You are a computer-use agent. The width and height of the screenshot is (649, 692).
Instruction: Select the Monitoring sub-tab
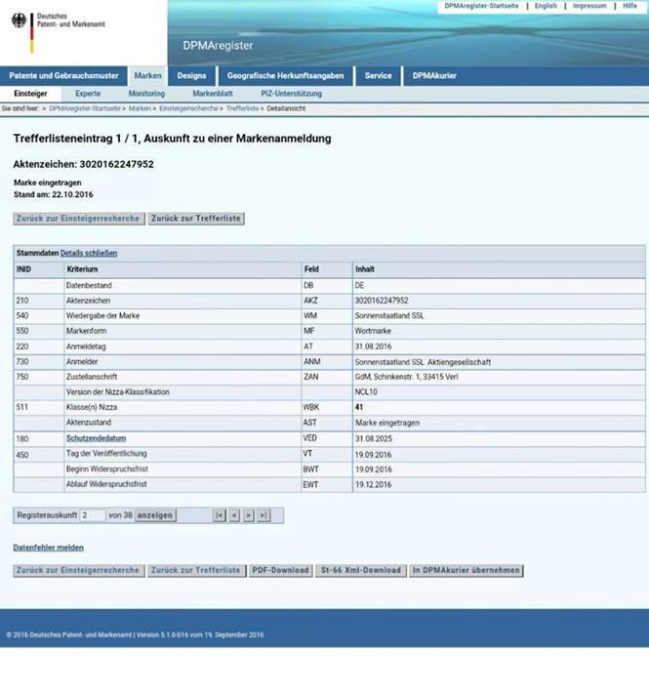click(146, 94)
